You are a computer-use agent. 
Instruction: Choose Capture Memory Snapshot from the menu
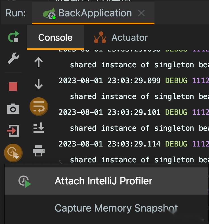tap(106, 208)
